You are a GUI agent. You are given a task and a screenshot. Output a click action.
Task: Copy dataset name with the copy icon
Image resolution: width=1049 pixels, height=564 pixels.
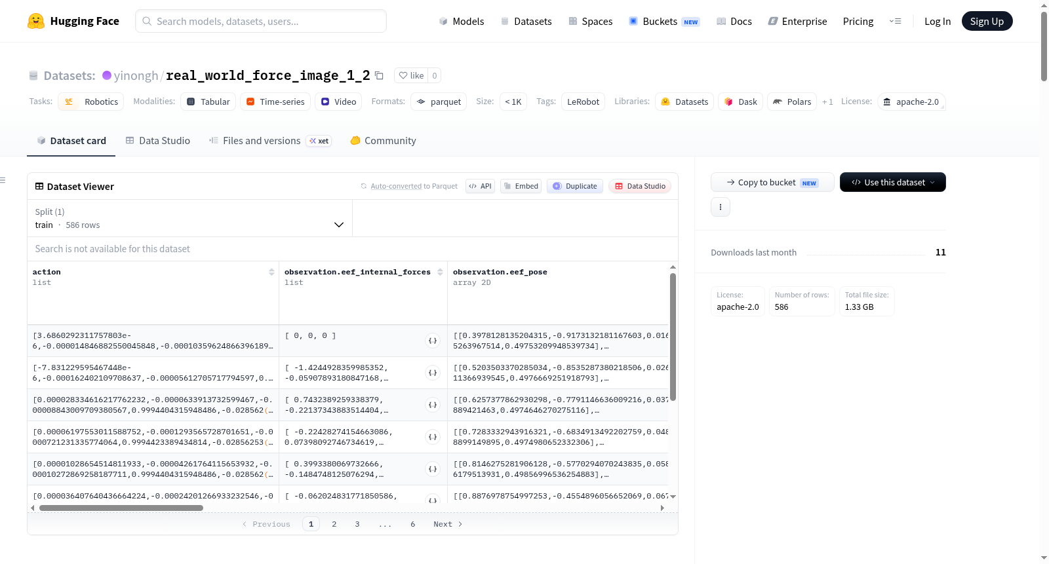[379, 75]
